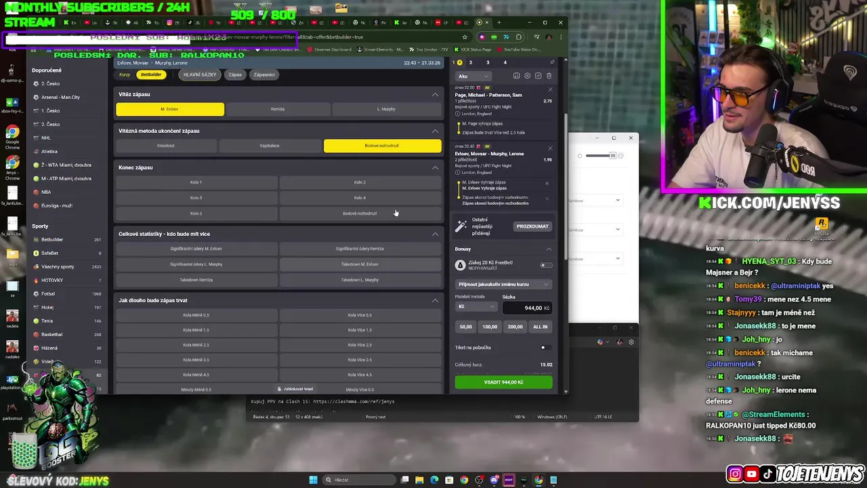Viewport: 867px width, 488px height.
Task: Select 'M. Evloev' as match winner
Action: point(170,109)
